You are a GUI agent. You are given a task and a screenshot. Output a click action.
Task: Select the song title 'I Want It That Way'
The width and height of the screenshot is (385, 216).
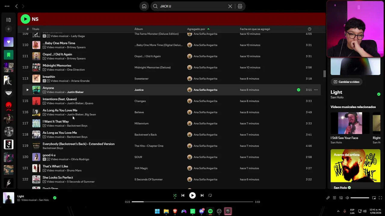tap(56, 121)
